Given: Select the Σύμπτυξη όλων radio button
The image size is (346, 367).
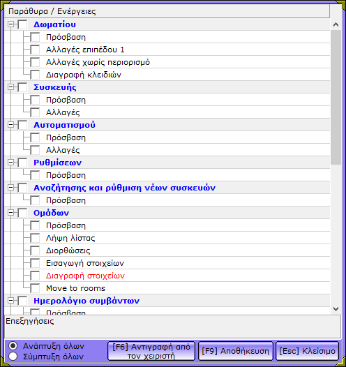Looking at the screenshot, I should (13, 357).
